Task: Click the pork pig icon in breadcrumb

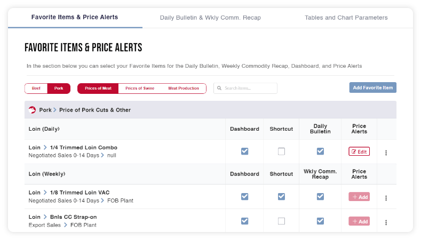Action: 33,110
